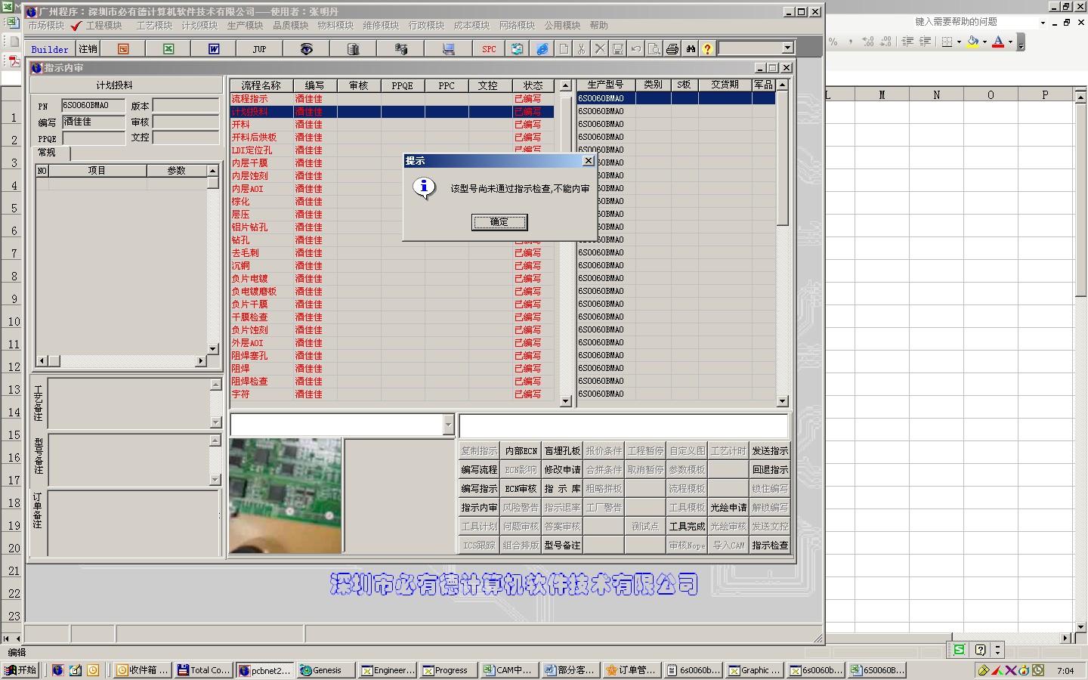Screen dimensions: 1088x680
Task: Click the network computers icon in the toolbar
Action: pyautogui.click(x=400, y=49)
